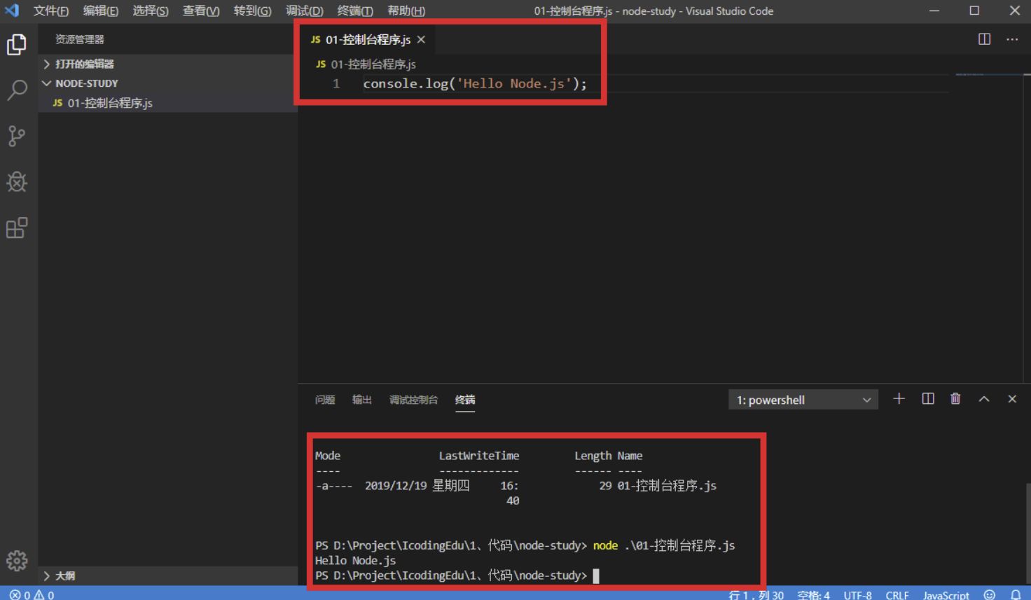This screenshot has height=600, width=1031.
Task: Minimize the Visual Studio Code window
Action: 934,11
